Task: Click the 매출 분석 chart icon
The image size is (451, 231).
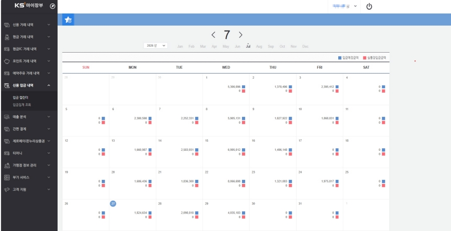Action: (x=7, y=117)
